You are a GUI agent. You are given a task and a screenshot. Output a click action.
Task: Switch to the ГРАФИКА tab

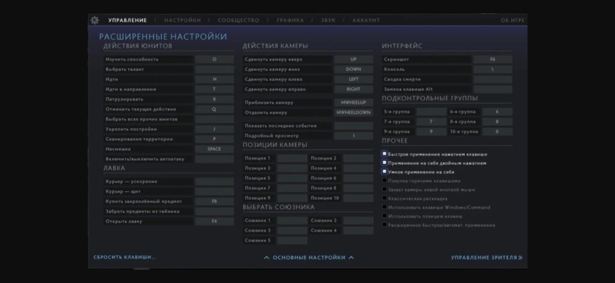pyautogui.click(x=290, y=20)
